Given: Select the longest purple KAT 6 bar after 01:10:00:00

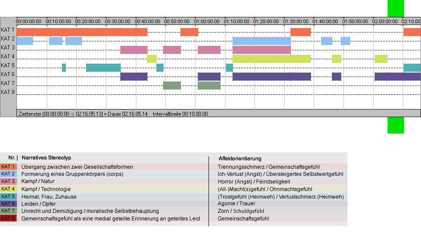Looking at the screenshot, I should pyautogui.click(x=272, y=77).
